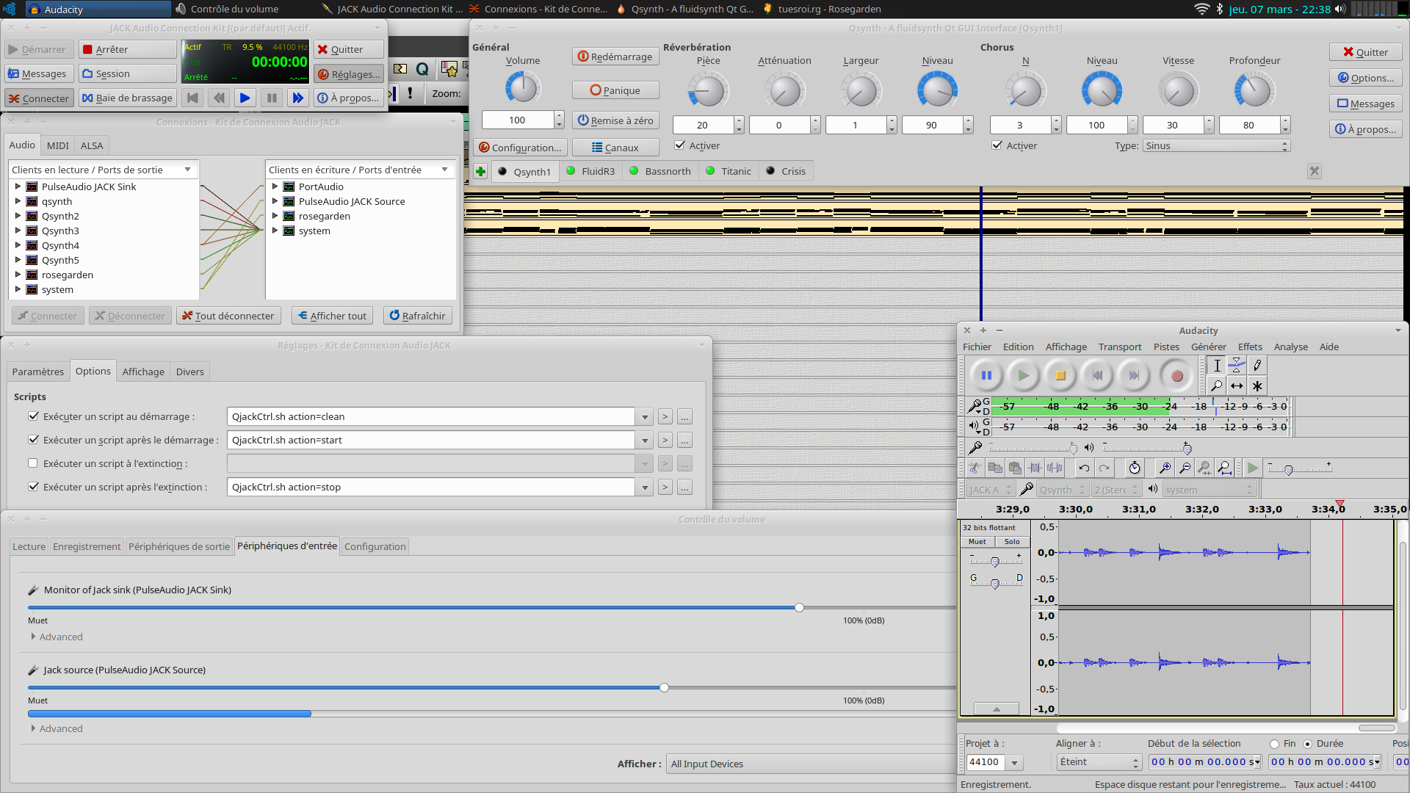Click the Zoom In magnifier icon
This screenshot has height=793, width=1410.
pos(1165,468)
